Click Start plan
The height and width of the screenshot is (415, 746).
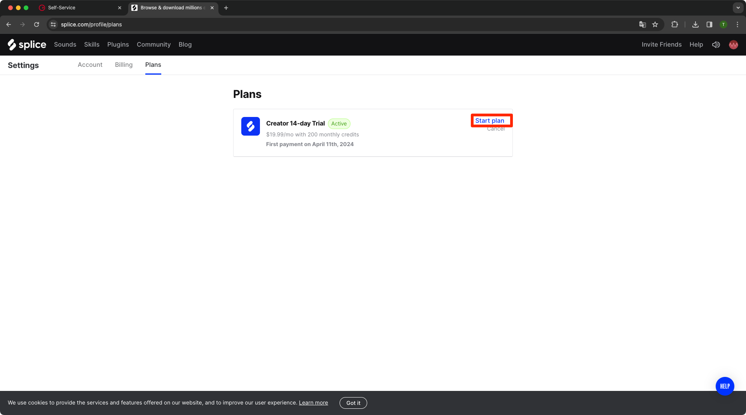pos(490,121)
